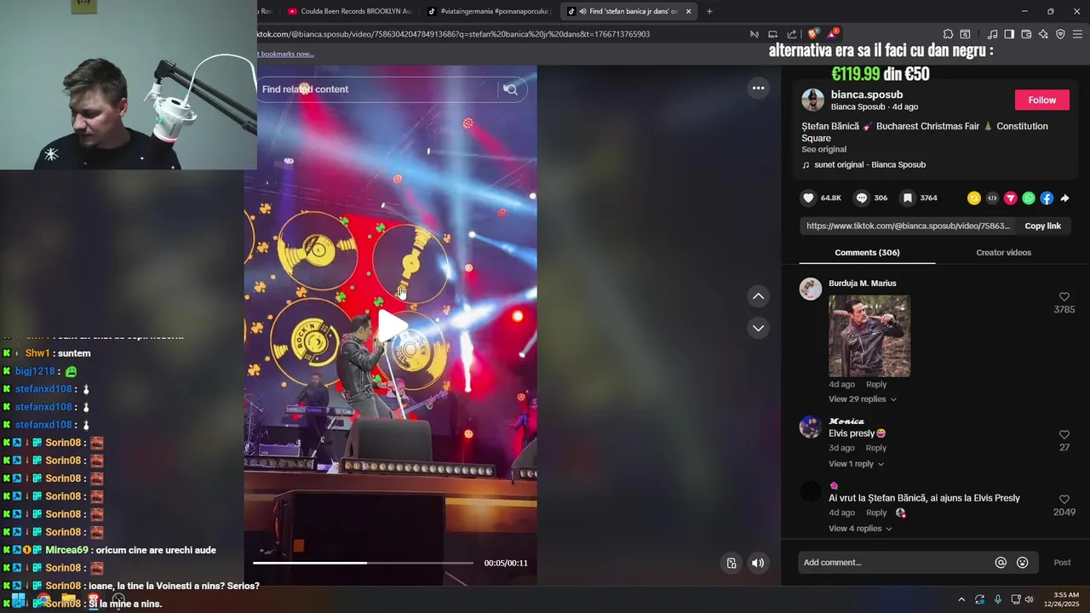The image size is (1090, 613).
Task: Click the Copy link button
Action: (x=1042, y=226)
